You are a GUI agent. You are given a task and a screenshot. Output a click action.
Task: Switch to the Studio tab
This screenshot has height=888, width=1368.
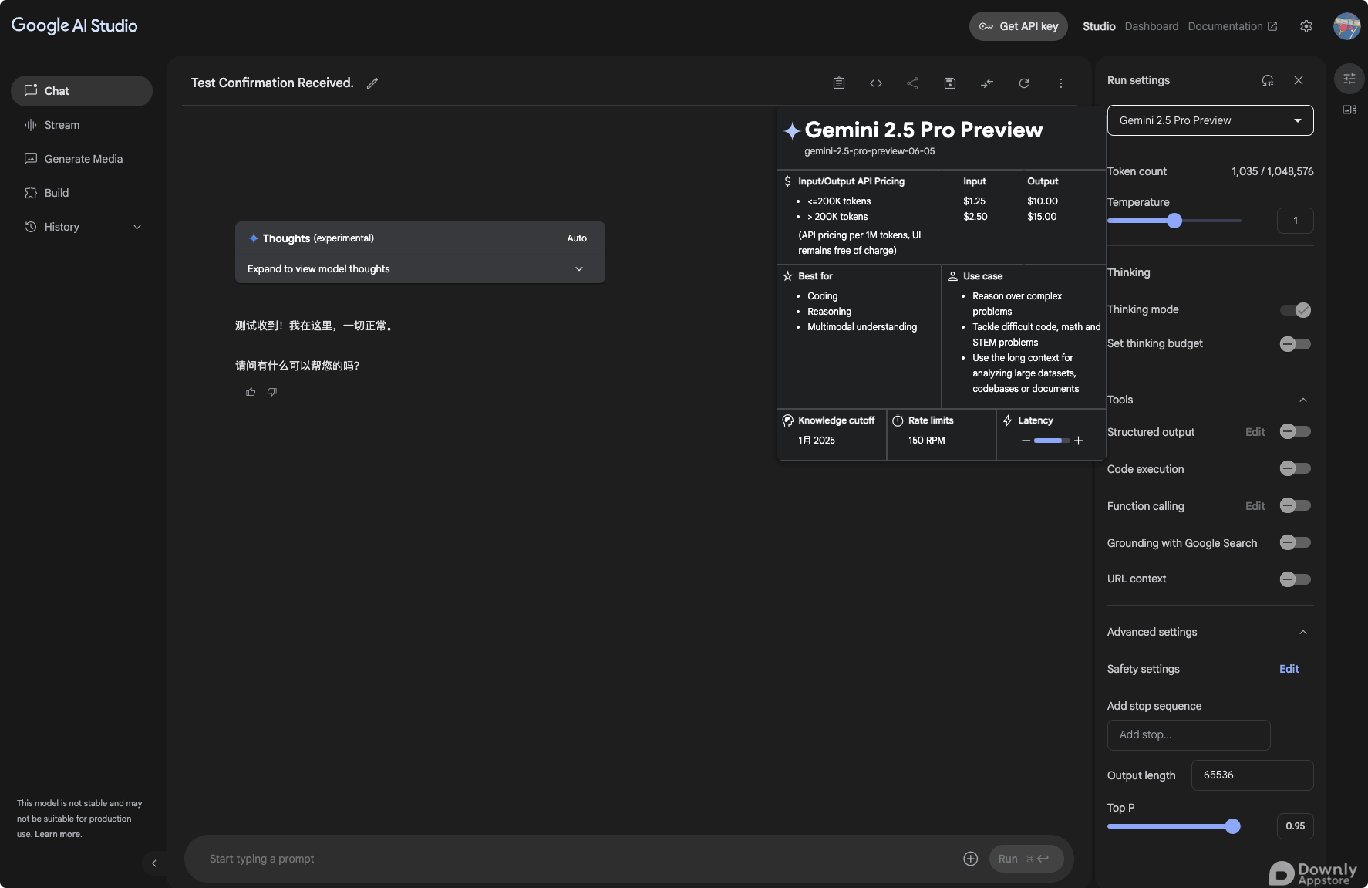coord(1099,26)
